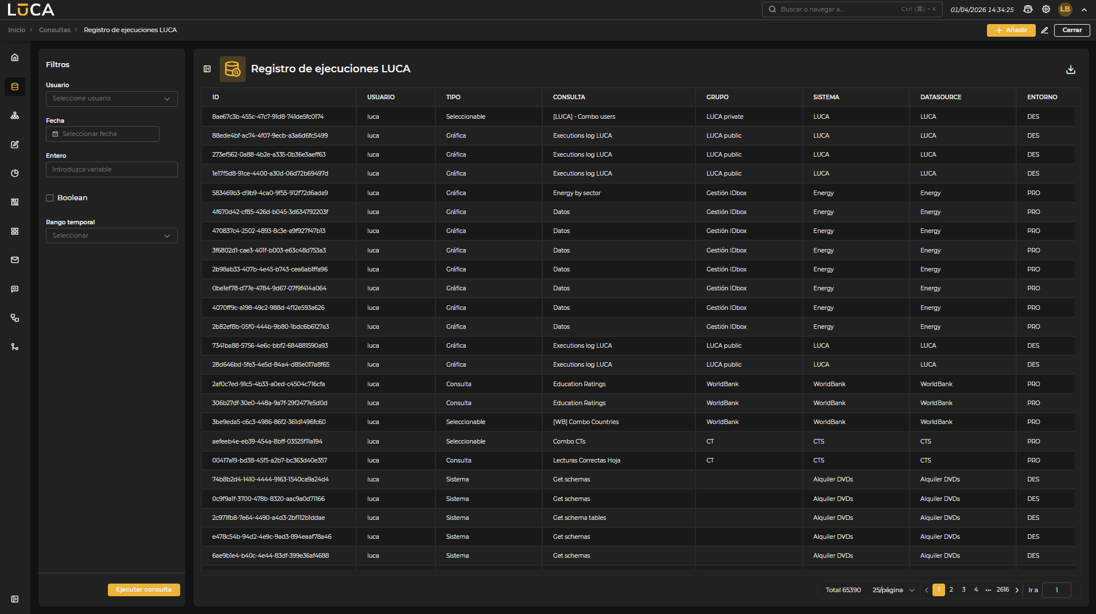Open the hierarchy nodes sidebar icon
Viewport: 1096px width, 614px height.
[x=15, y=115]
